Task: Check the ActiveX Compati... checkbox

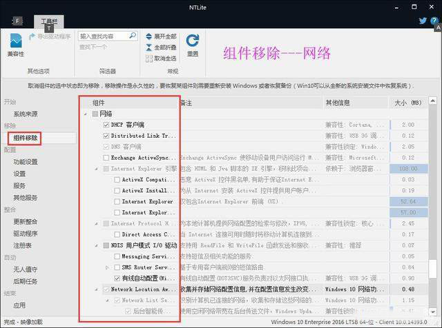Action: coord(117,179)
